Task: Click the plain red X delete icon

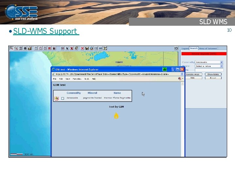Action: (x=82, y=48)
